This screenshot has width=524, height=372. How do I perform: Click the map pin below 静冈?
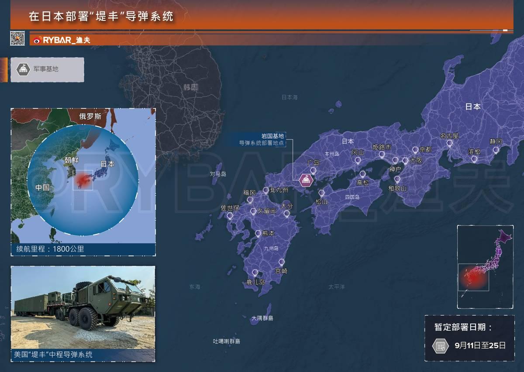pos(496,150)
